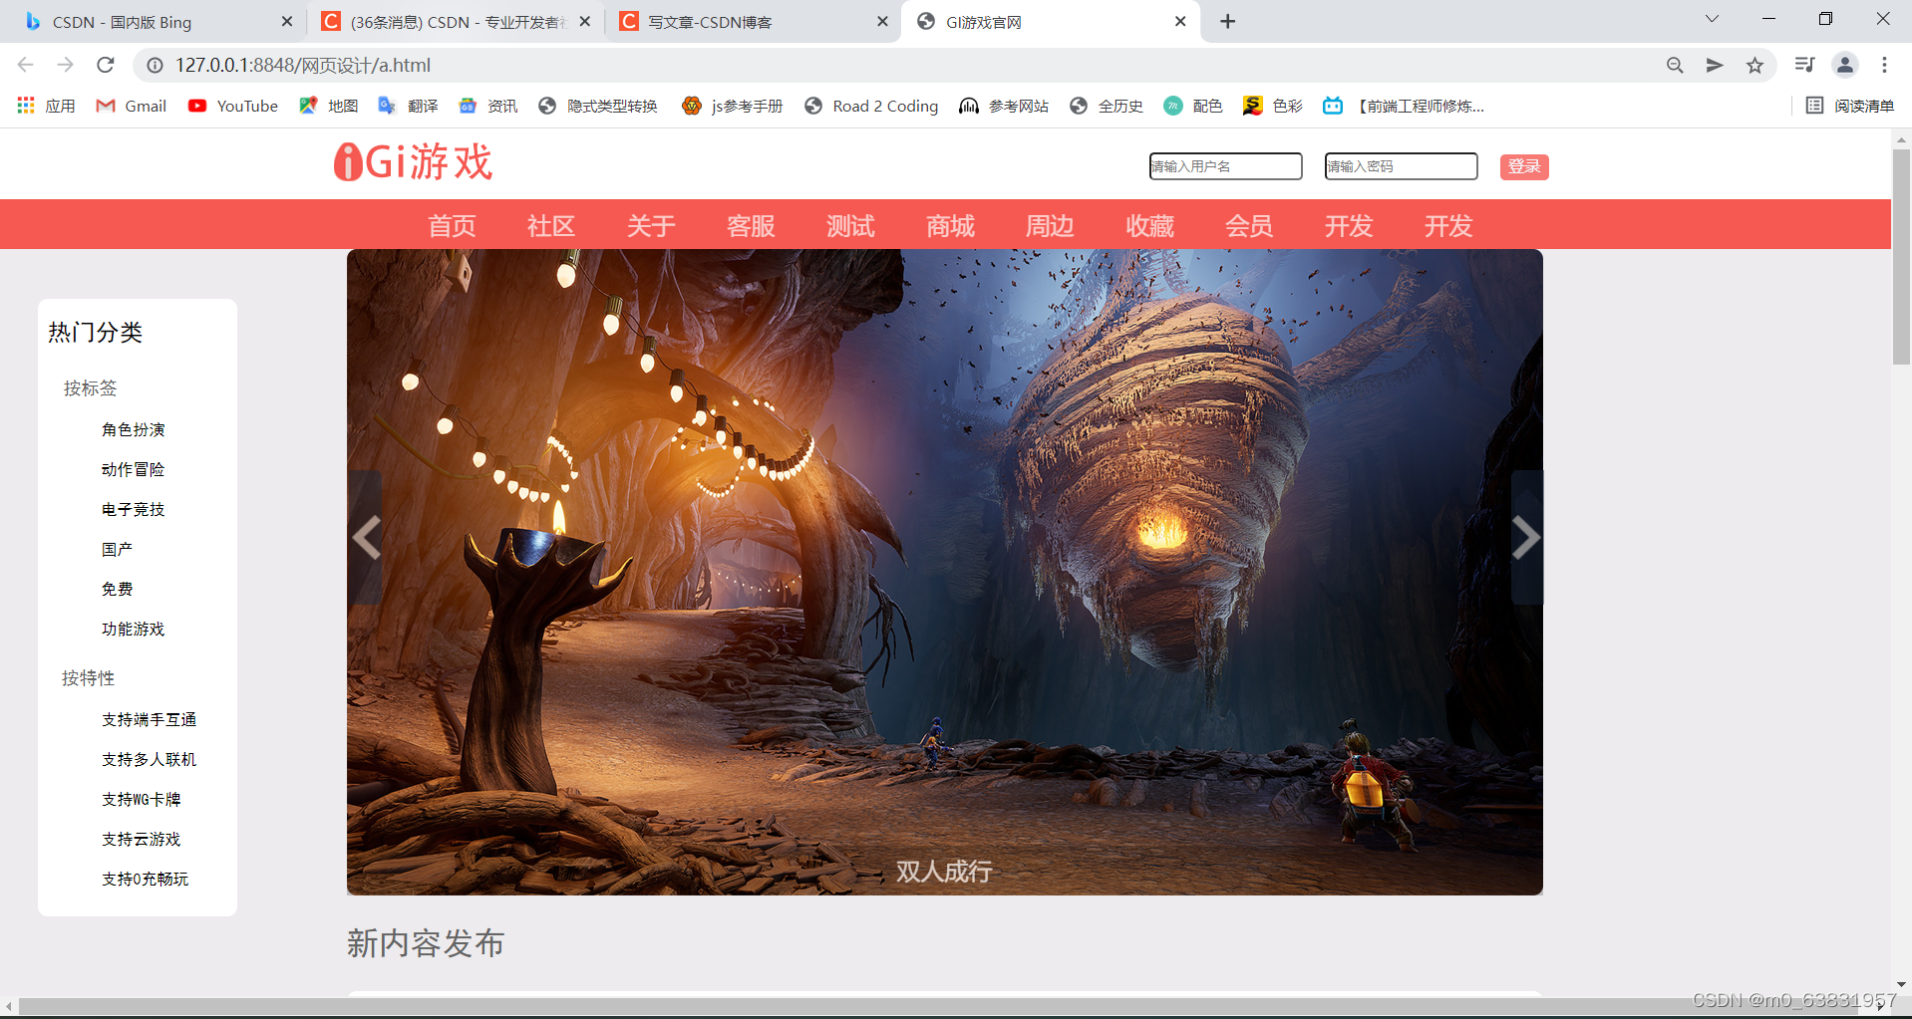The image size is (1912, 1019).
Task: Open the 参考网站 bookmark
Action: coord(1004,106)
